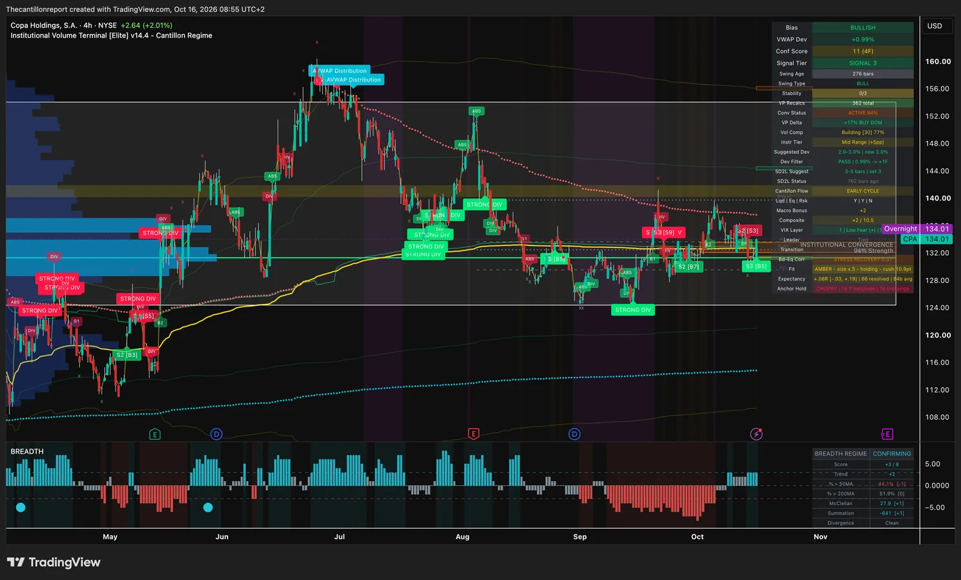Click the 160.00 price axis label
This screenshot has width=961, height=580.
pos(938,62)
